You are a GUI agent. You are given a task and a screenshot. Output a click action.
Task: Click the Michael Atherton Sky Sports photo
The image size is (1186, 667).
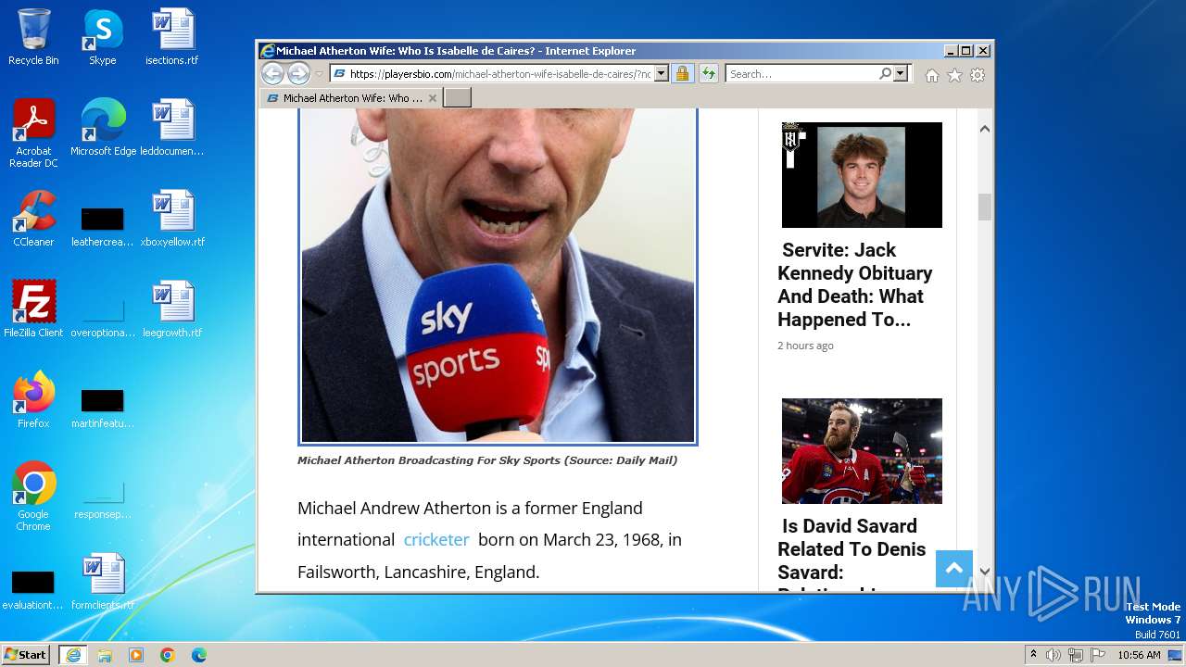coord(498,276)
